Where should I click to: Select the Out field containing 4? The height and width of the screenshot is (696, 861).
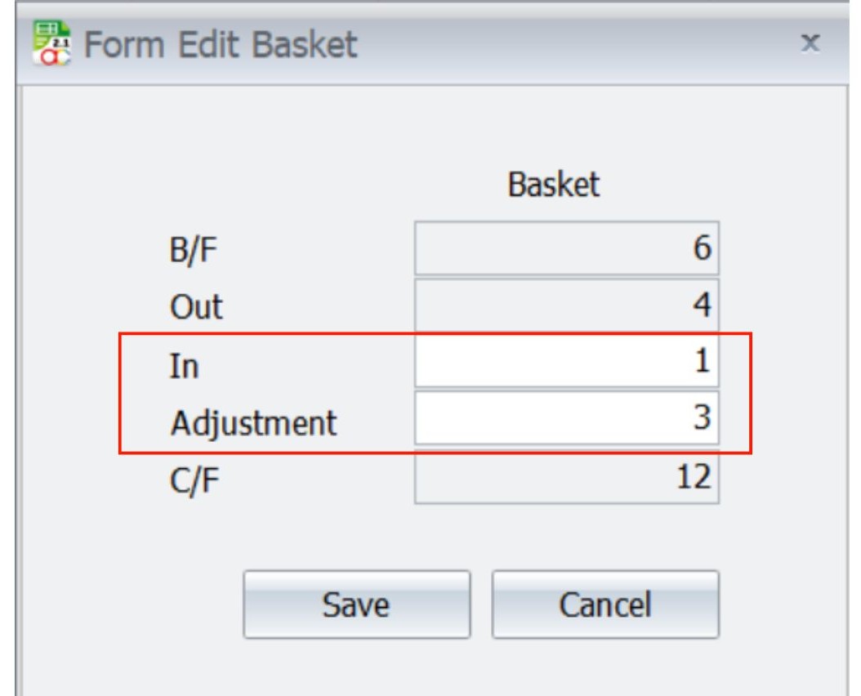tap(564, 304)
